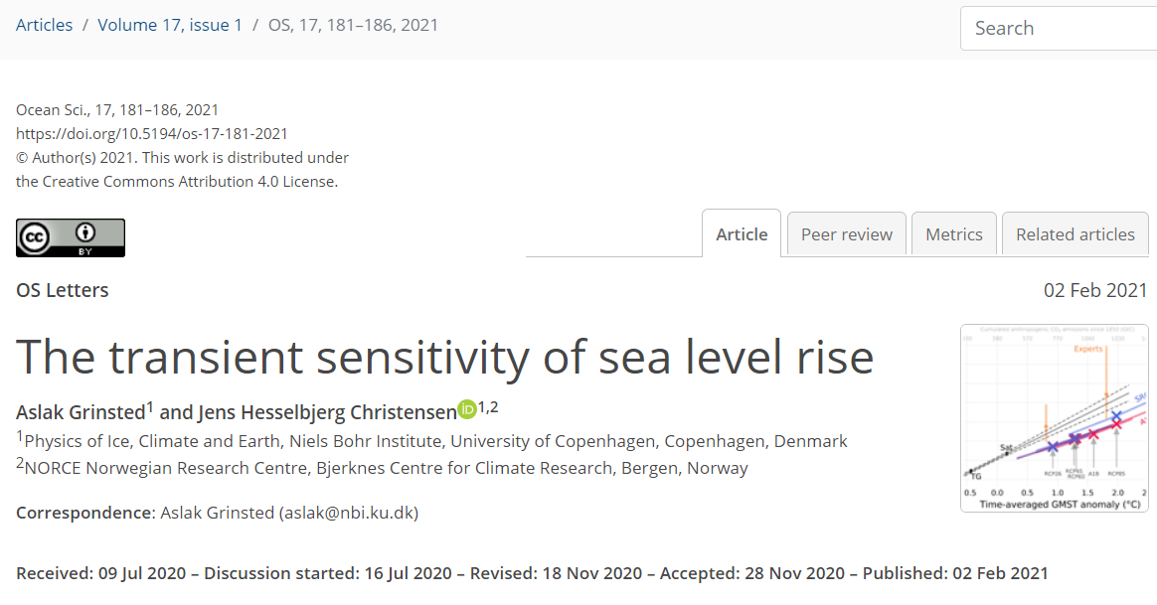Viewport: 1157px width, 605px height.
Task: Open the Articles breadcrumb link
Action: [x=45, y=25]
